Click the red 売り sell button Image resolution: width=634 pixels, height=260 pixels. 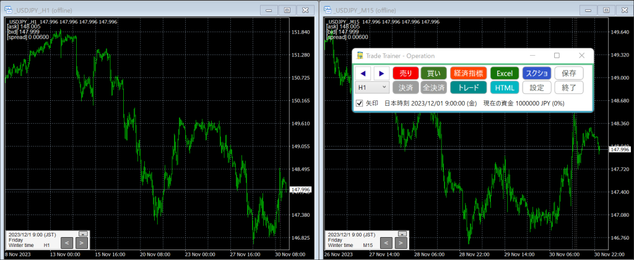click(406, 74)
